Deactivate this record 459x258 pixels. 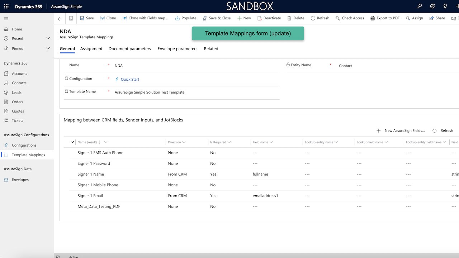[x=269, y=18]
